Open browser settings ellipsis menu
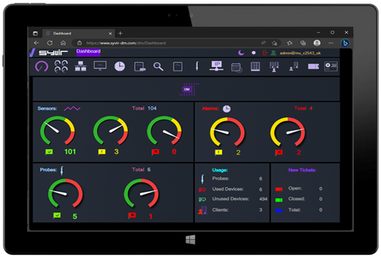 (x=331, y=43)
